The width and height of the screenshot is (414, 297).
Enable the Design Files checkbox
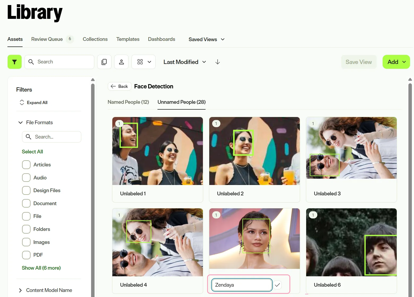coord(26,190)
